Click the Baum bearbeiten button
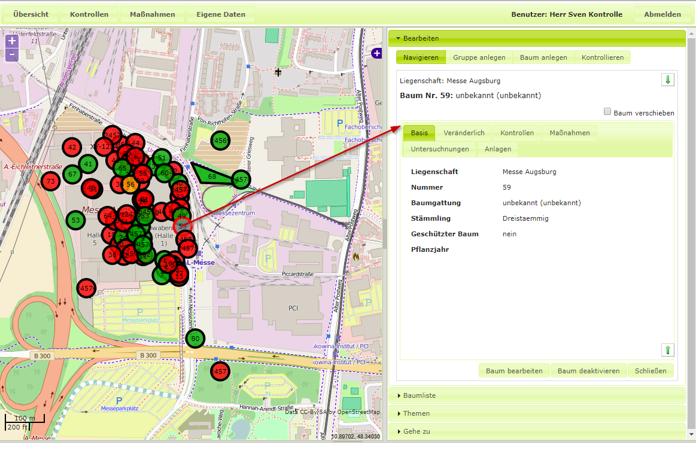696x469 pixels. pos(514,371)
